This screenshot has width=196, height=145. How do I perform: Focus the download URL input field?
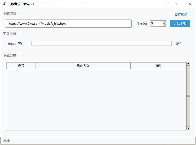coord(69,23)
